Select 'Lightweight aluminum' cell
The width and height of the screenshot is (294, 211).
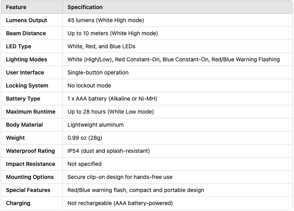pyautogui.click(x=96, y=125)
